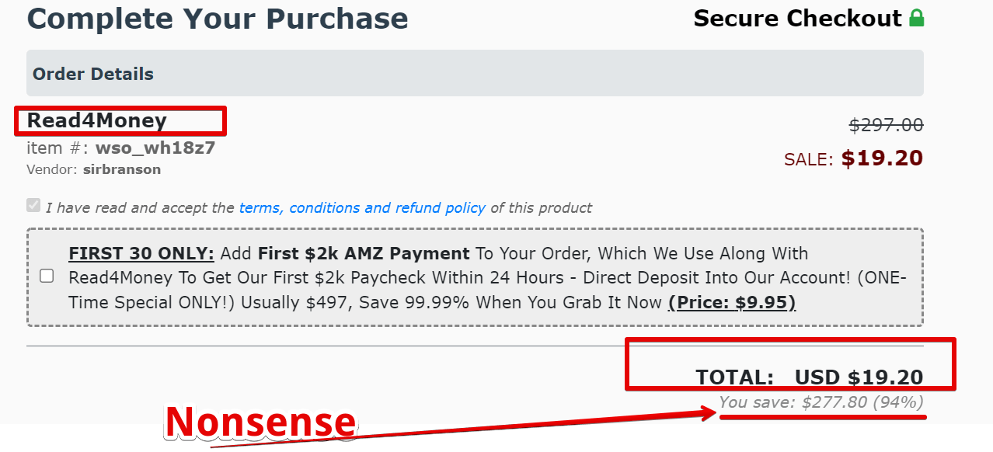
Task: Click inside the dashed upsell offer box
Action: (x=475, y=277)
